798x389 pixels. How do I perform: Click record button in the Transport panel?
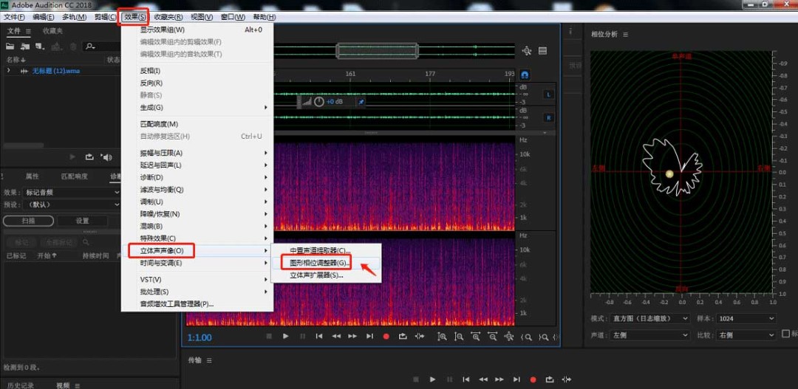pyautogui.click(x=533, y=379)
